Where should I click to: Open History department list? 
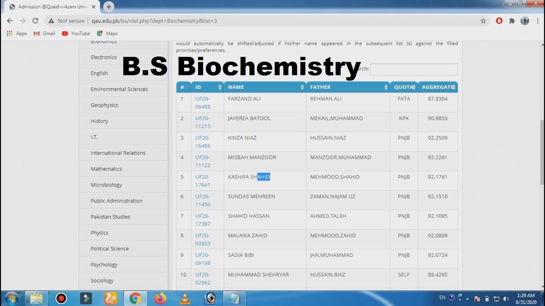[x=99, y=121]
